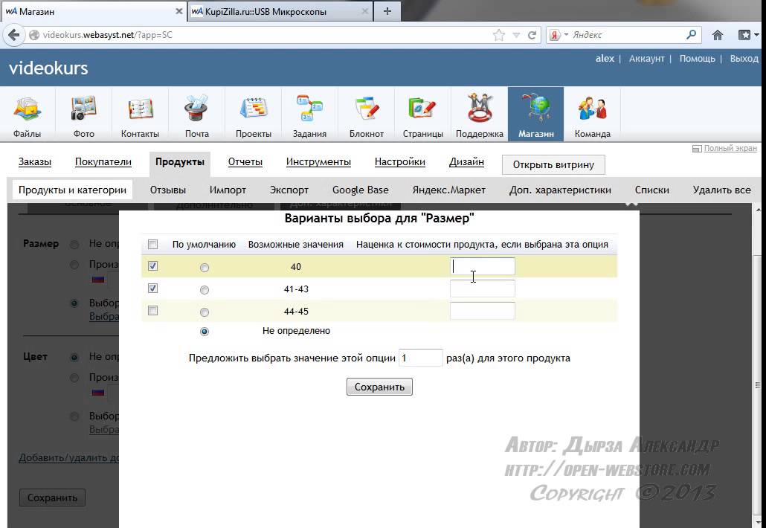
Task: Open the Настройки tab
Action: (x=399, y=161)
